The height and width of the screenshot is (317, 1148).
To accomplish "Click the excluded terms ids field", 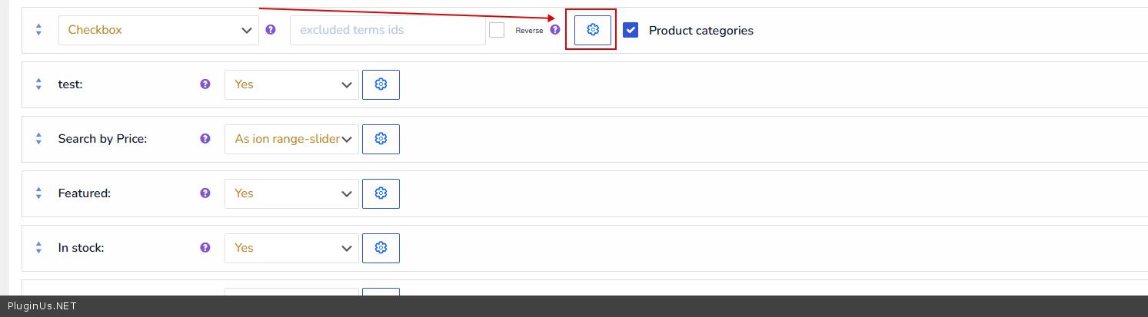I will coord(387,30).
